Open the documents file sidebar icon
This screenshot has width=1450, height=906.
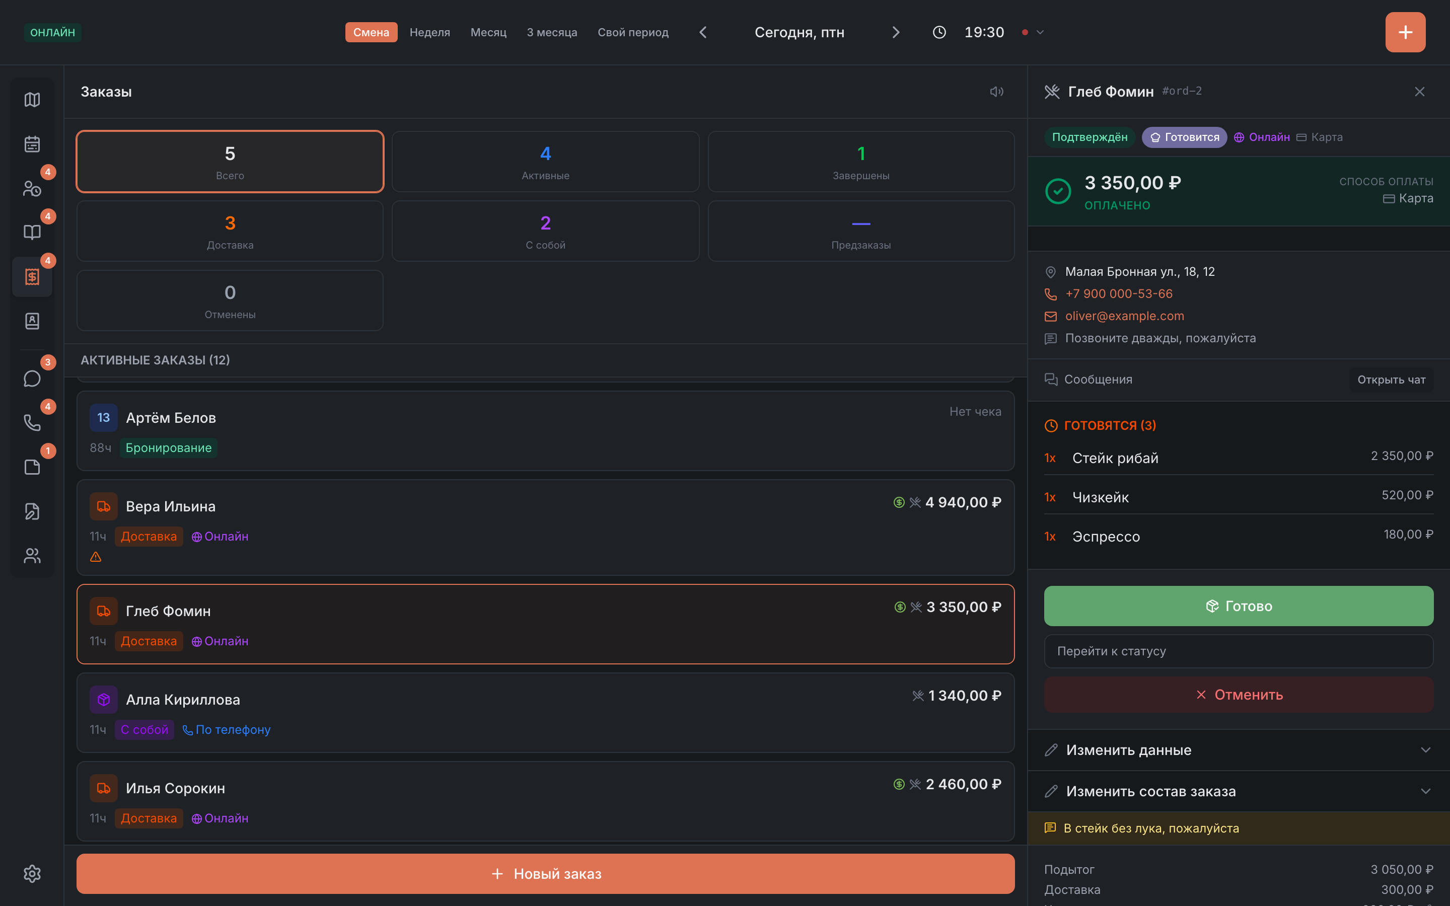point(32,468)
